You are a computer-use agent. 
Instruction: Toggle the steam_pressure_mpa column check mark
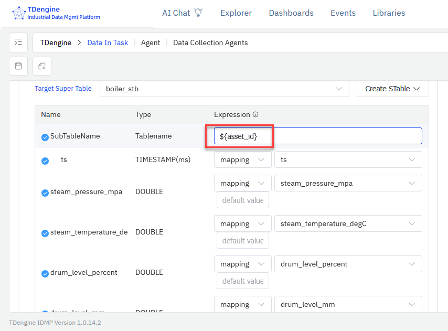(45, 193)
